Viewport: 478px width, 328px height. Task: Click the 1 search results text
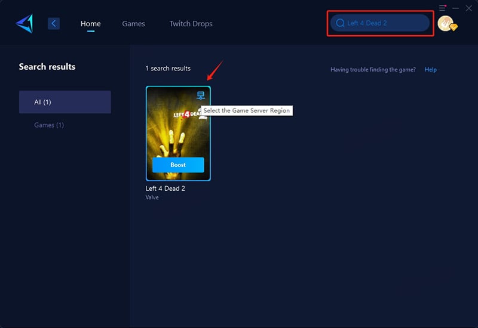(168, 69)
